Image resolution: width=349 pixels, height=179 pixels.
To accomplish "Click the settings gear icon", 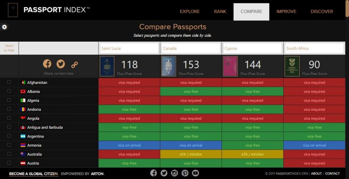I will pos(5,27).
